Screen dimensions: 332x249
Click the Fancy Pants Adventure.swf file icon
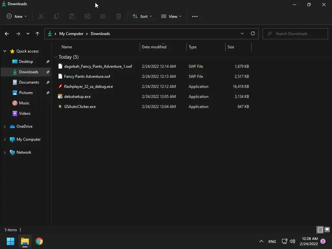[60, 76]
